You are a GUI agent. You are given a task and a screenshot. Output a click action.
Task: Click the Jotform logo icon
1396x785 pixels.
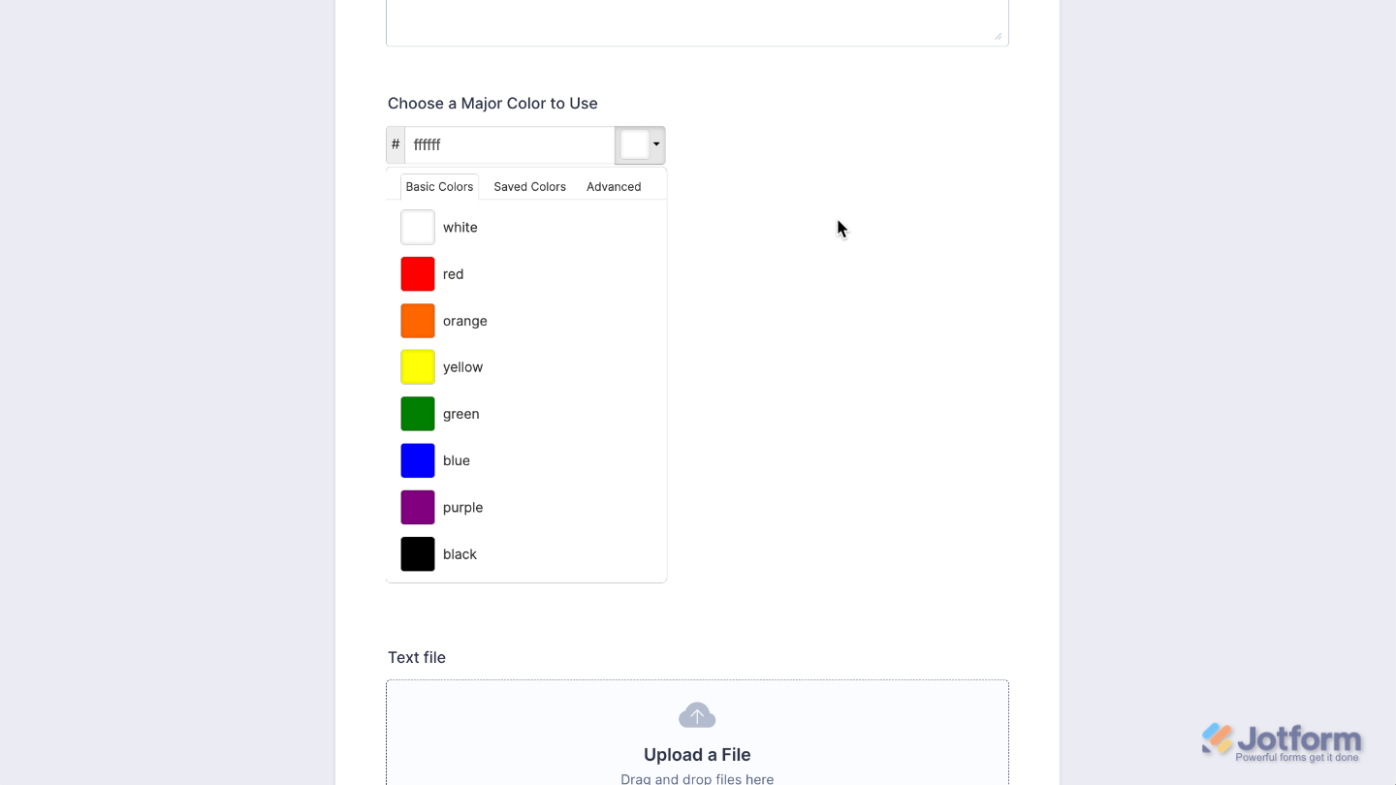1217,740
